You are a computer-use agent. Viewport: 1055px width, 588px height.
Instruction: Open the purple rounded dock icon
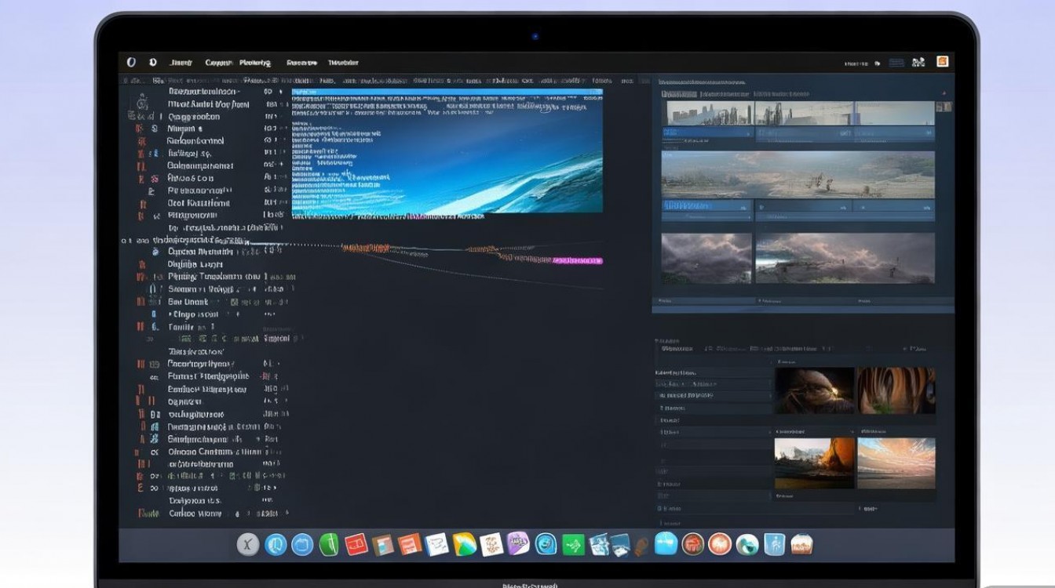[517, 543]
